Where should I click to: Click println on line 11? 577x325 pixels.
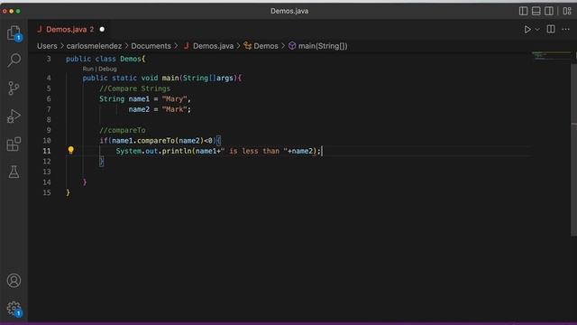coord(177,151)
